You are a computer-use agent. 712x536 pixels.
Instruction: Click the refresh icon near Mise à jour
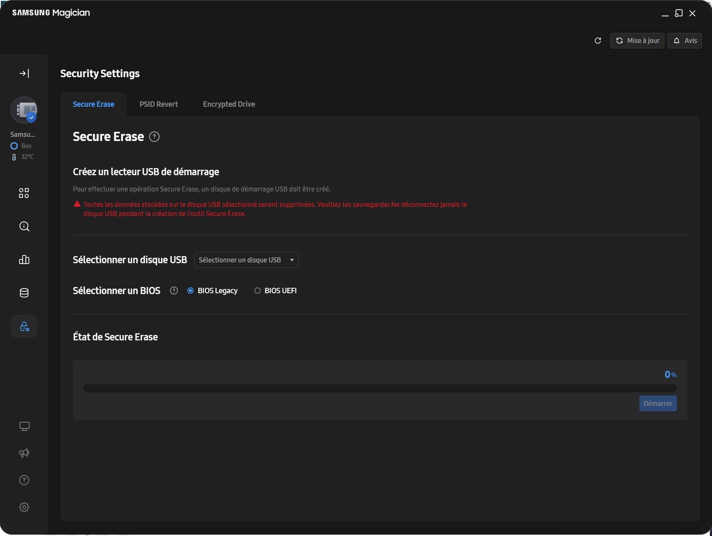[598, 41]
